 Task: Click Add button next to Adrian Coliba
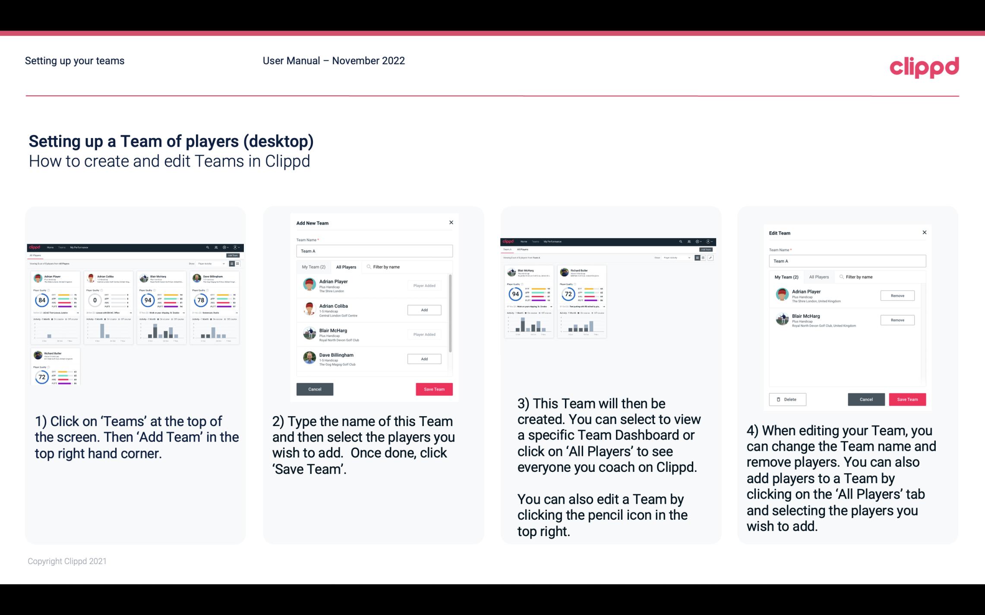(x=424, y=310)
